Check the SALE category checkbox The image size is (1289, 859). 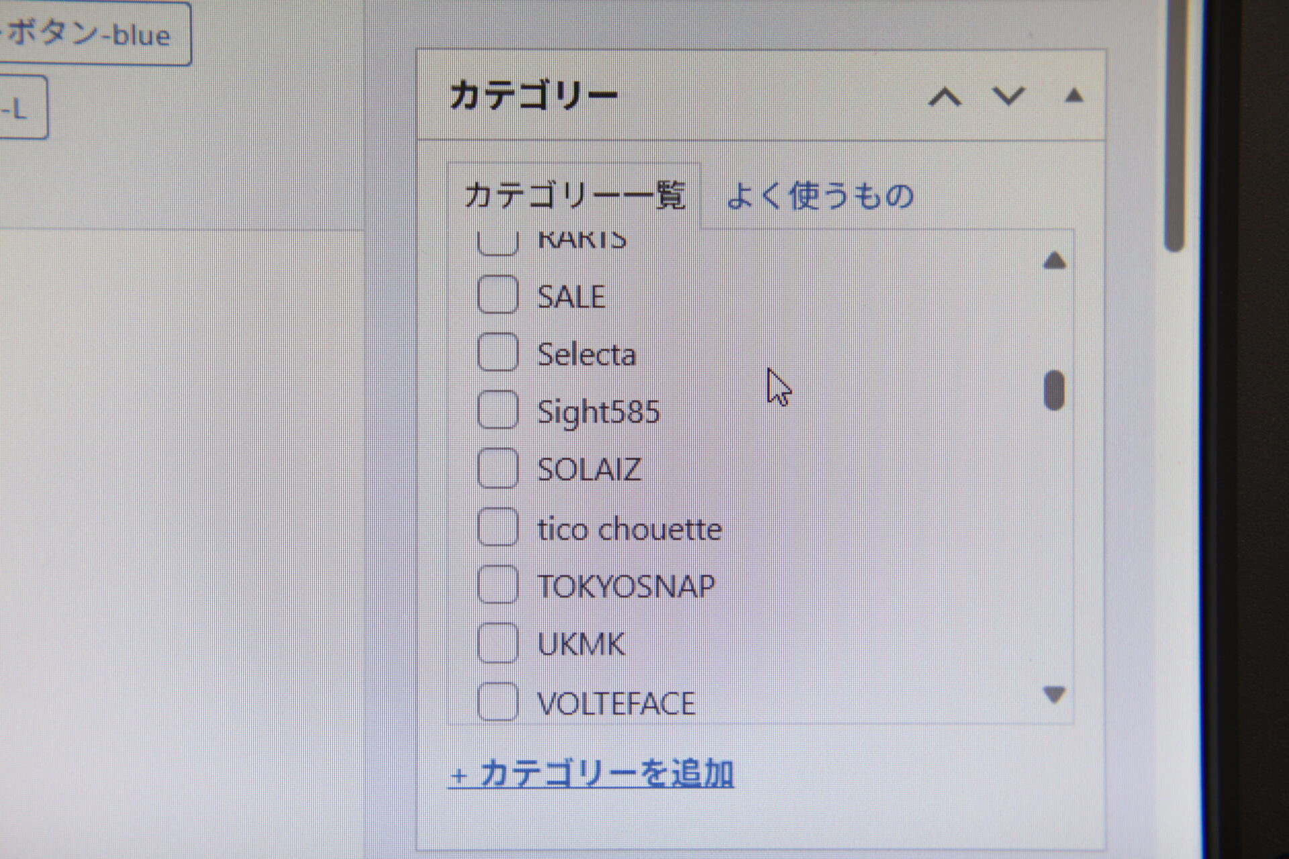[497, 295]
